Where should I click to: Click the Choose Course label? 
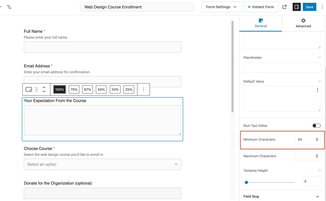click(x=38, y=148)
